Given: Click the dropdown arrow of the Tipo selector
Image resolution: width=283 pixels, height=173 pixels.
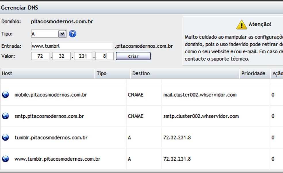Looking at the screenshot, I should coord(63,34).
